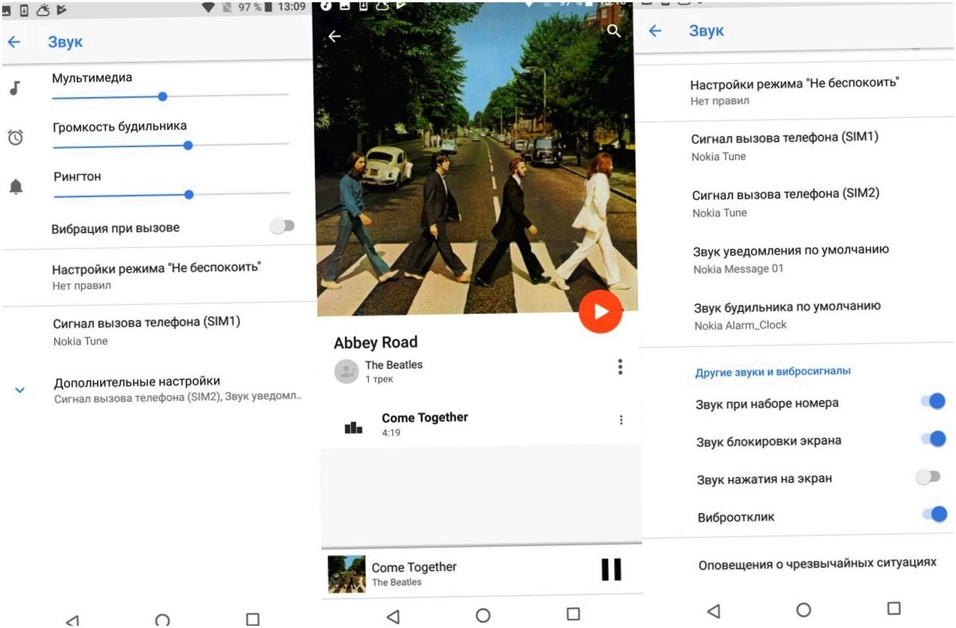Tap Android back button in left phone
Viewport: 956px width, 628px height.
pos(72,620)
